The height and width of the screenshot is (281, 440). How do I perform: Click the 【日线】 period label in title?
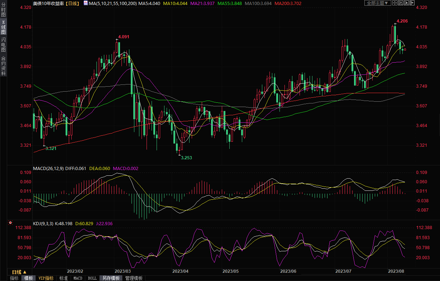pyautogui.click(x=73, y=3)
